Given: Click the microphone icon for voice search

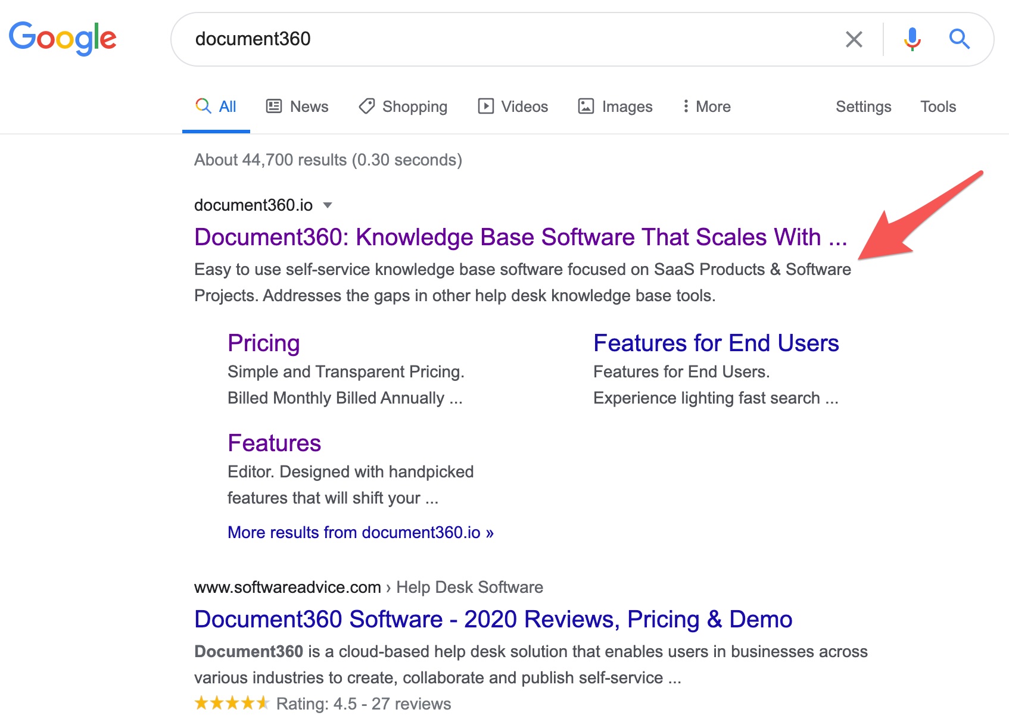Looking at the screenshot, I should pyautogui.click(x=911, y=39).
